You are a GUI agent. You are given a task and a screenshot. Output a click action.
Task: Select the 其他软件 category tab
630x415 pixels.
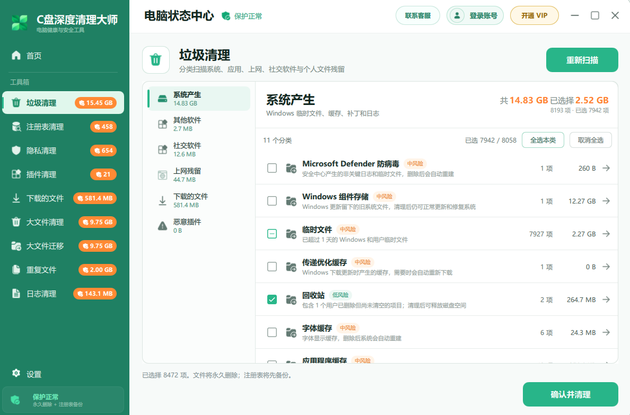pos(199,124)
